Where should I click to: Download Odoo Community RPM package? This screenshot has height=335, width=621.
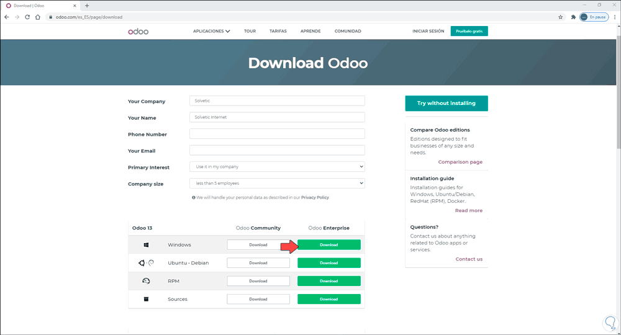click(x=258, y=281)
